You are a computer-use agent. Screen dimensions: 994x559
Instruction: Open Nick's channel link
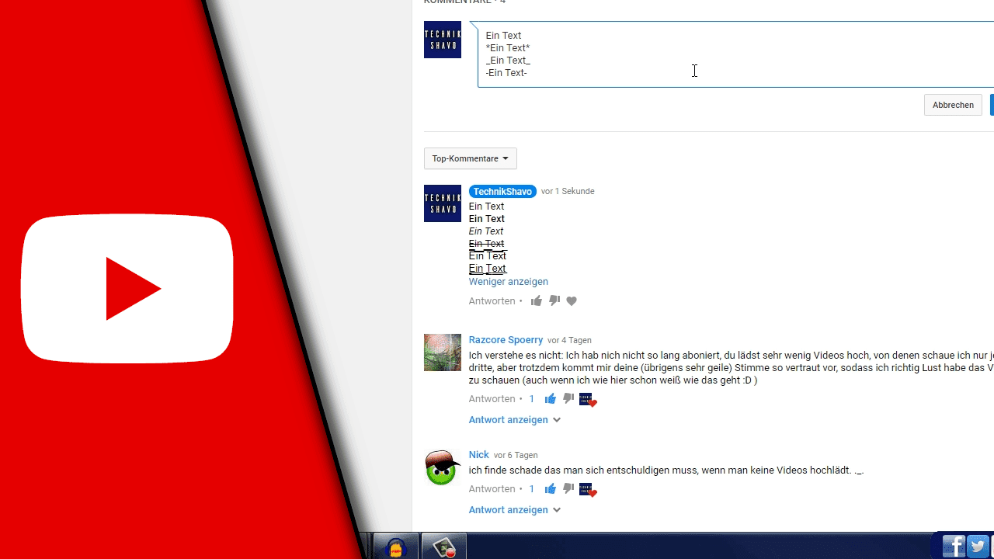pyautogui.click(x=478, y=455)
